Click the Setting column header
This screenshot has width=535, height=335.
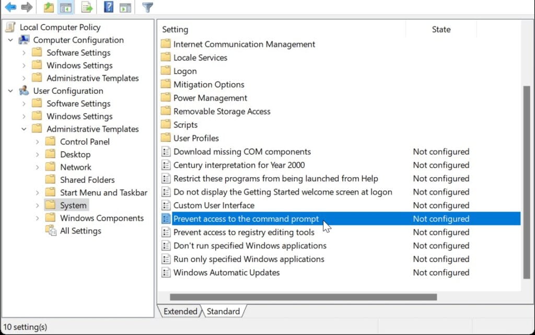[175, 29]
